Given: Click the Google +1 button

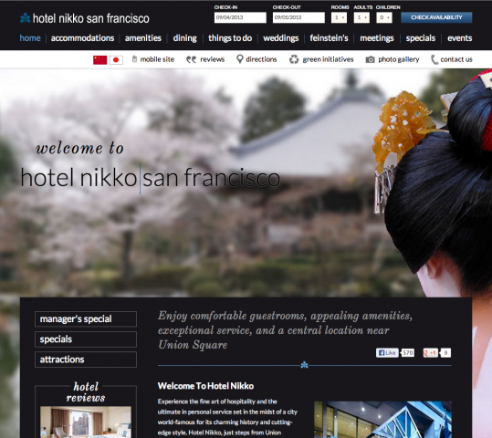Looking at the screenshot, I should coord(431,352).
